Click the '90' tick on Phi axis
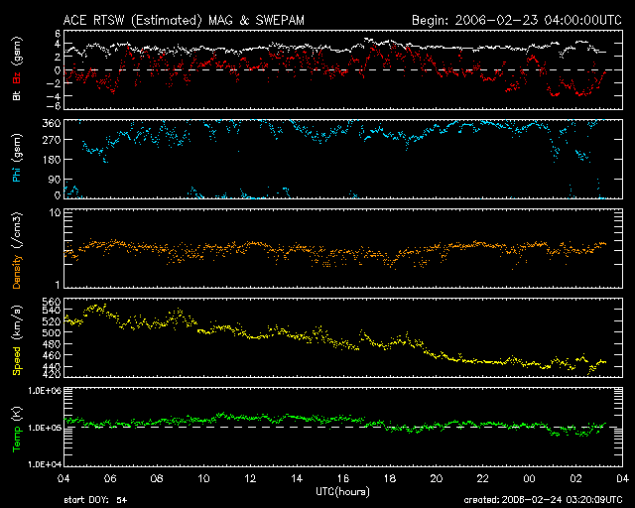Image resolution: width=635 pixels, height=508 pixels. pyautogui.click(x=55, y=179)
